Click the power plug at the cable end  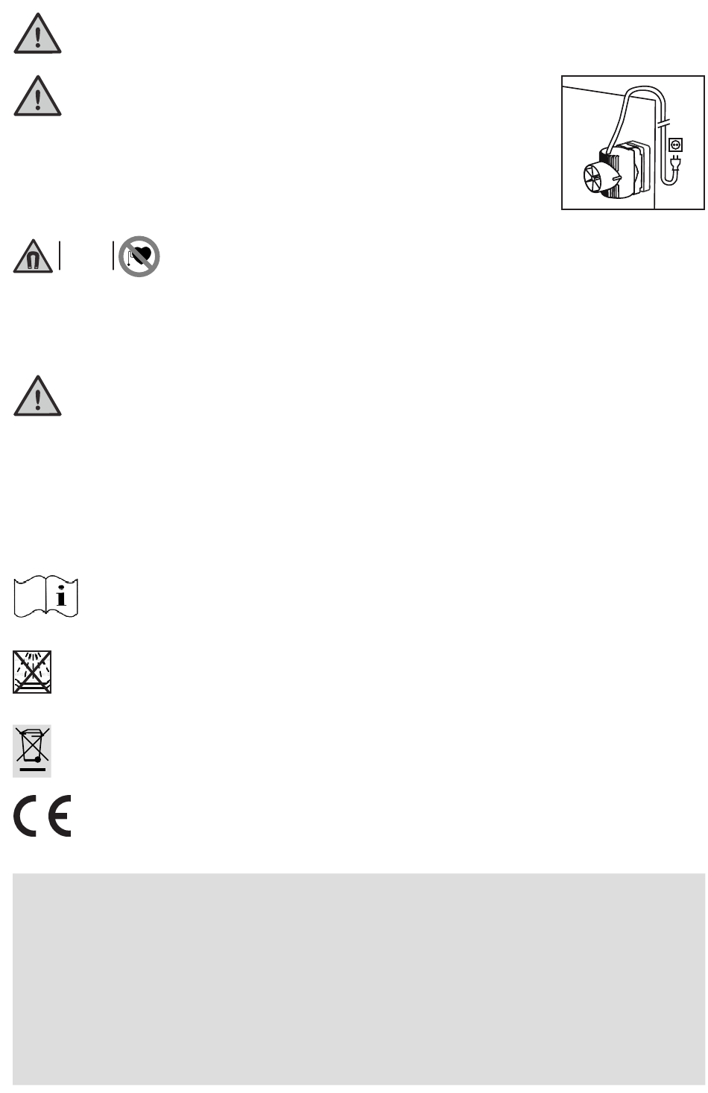click(x=676, y=161)
